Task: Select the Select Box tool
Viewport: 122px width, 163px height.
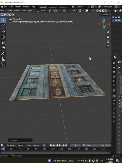Action: click(x=3, y=20)
